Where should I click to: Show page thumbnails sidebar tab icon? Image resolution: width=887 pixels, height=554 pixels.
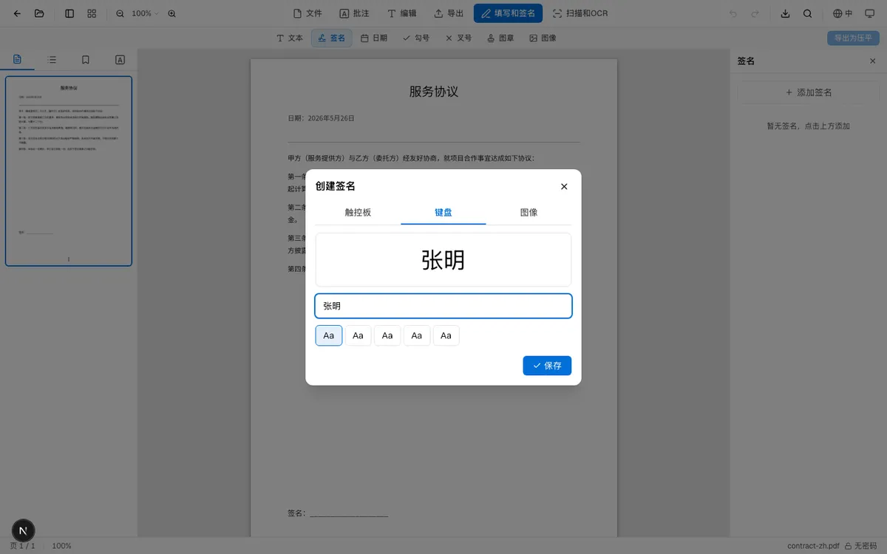(x=18, y=60)
